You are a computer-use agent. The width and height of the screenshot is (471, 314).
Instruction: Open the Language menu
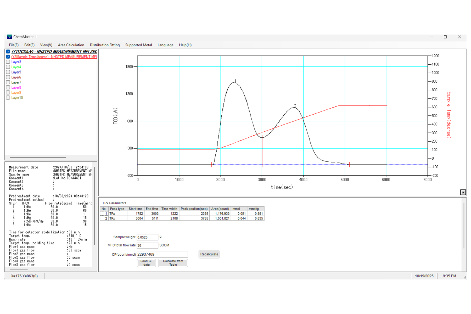point(165,45)
